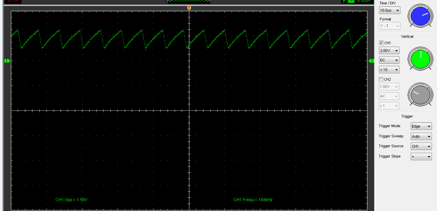Viewport: 437px width, 211px height.
Task: Open the Time / DIV 10.0us dropdown
Action: (x=390, y=10)
